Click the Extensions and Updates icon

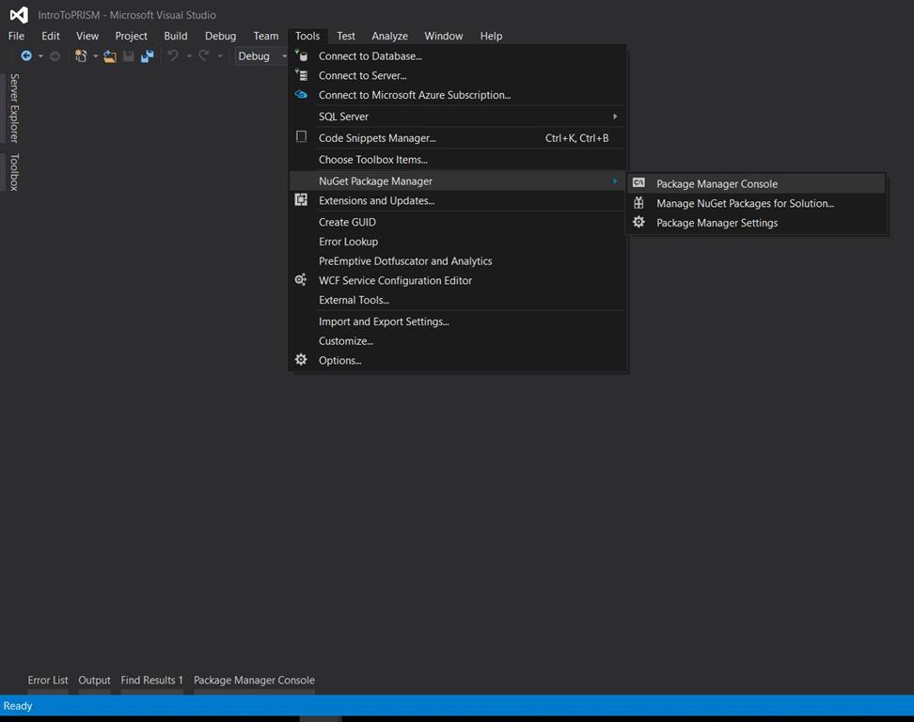click(301, 199)
